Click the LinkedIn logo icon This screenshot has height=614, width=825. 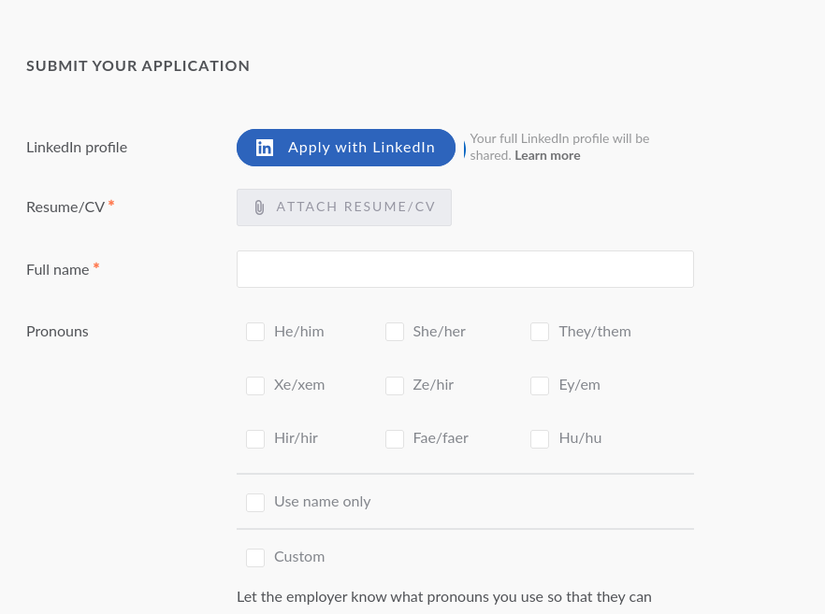pyautogui.click(x=265, y=148)
